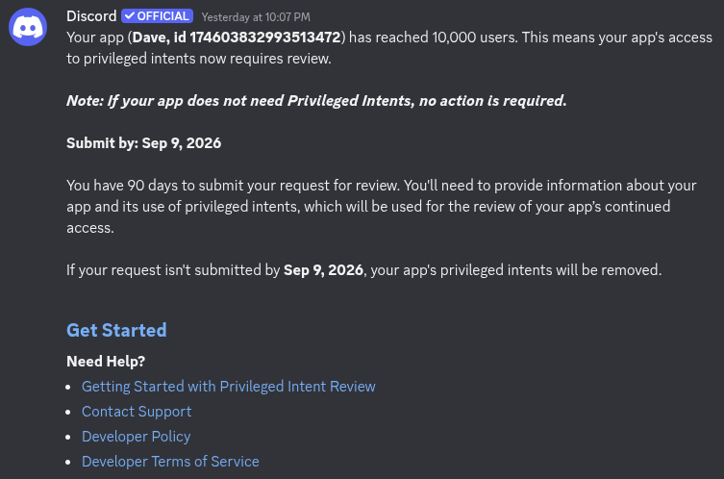Click the Discord logo avatar
The image size is (724, 479).
click(28, 27)
